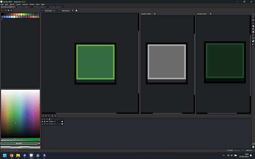Open the Edit menu
255x159 pixels.
coord(7,4)
